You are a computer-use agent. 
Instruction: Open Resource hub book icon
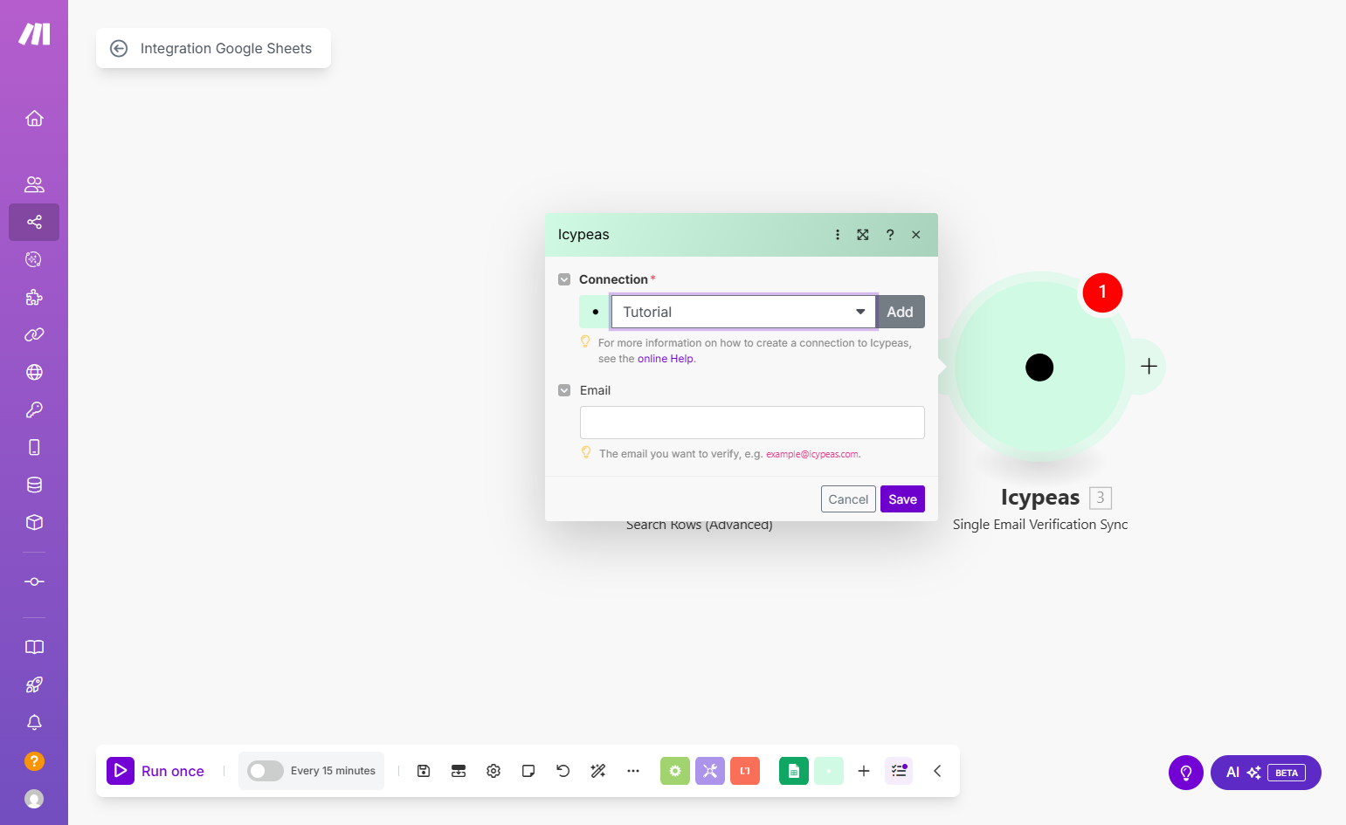point(34,647)
